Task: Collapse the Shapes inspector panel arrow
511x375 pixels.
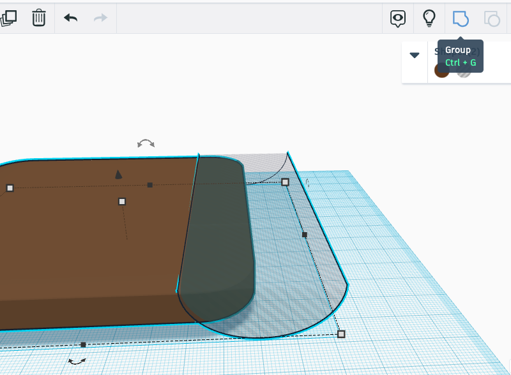Action: click(415, 55)
